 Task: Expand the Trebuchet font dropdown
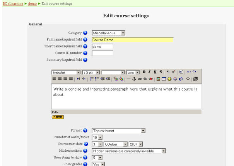pyautogui.click(x=66, y=72)
